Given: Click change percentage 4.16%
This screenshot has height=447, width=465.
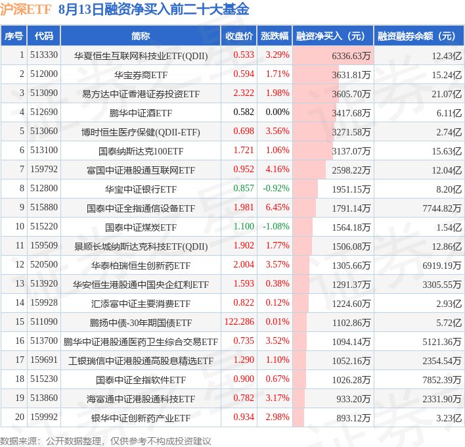Looking at the screenshot, I should pos(277,169).
